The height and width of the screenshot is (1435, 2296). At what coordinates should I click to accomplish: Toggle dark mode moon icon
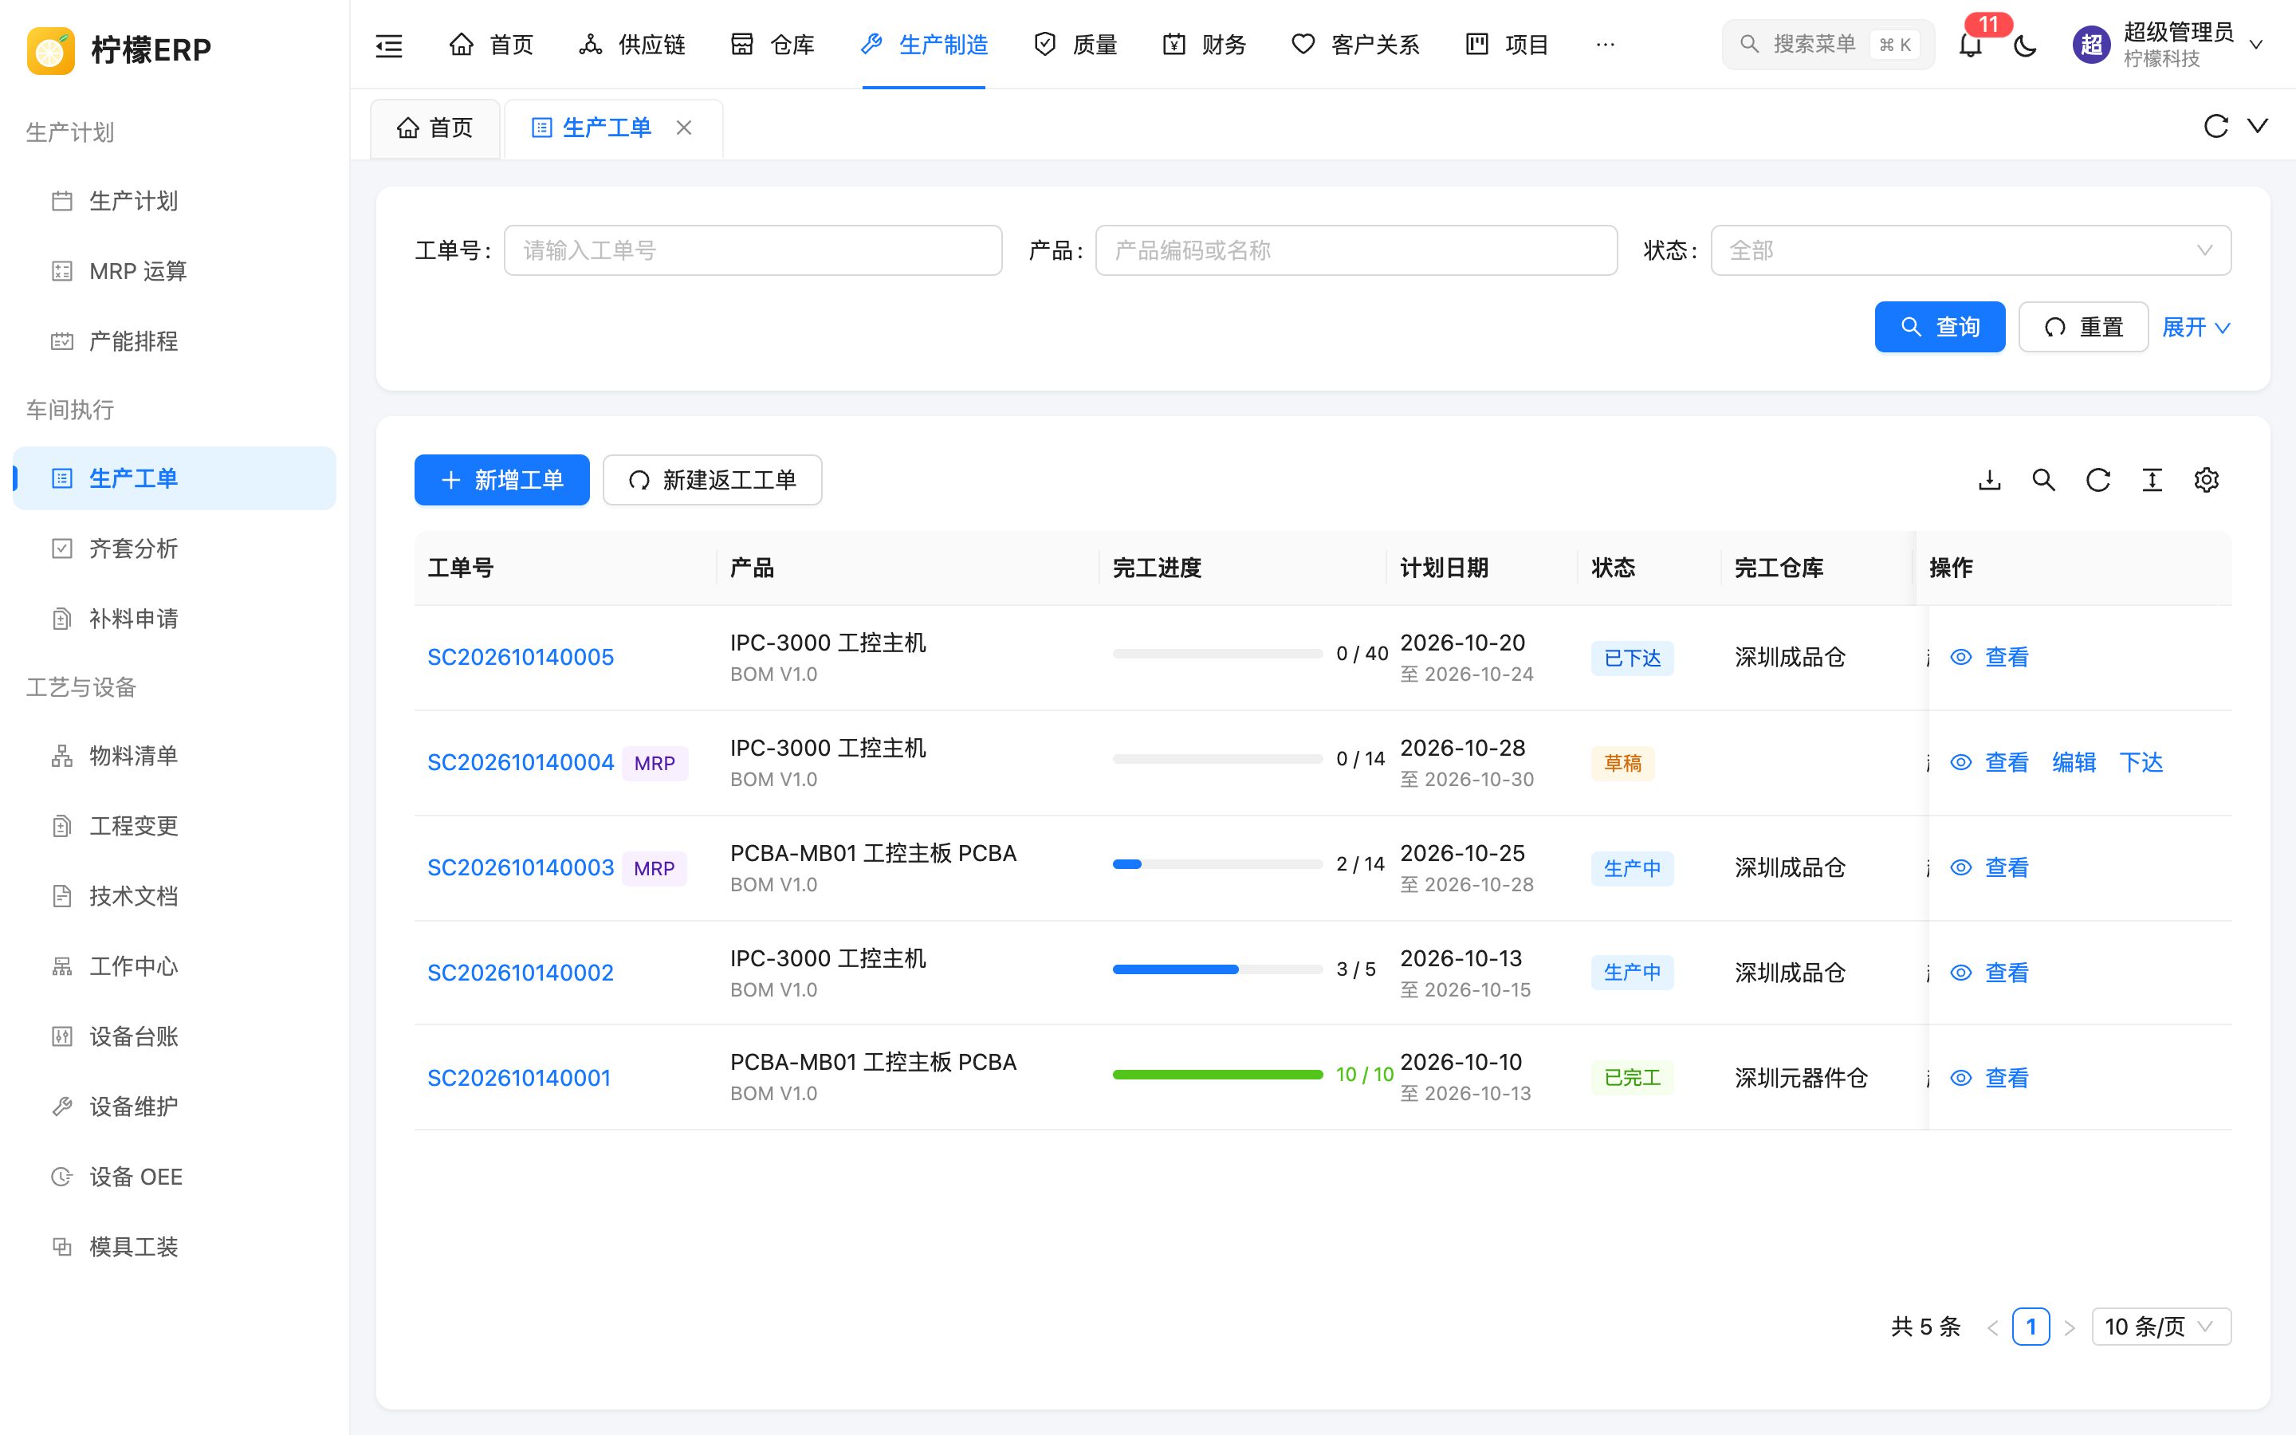point(2025,45)
